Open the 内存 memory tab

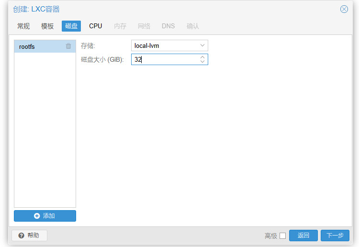[x=120, y=26]
